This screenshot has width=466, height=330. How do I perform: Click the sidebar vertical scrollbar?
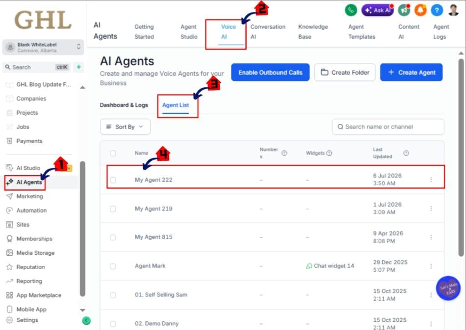coord(83,229)
